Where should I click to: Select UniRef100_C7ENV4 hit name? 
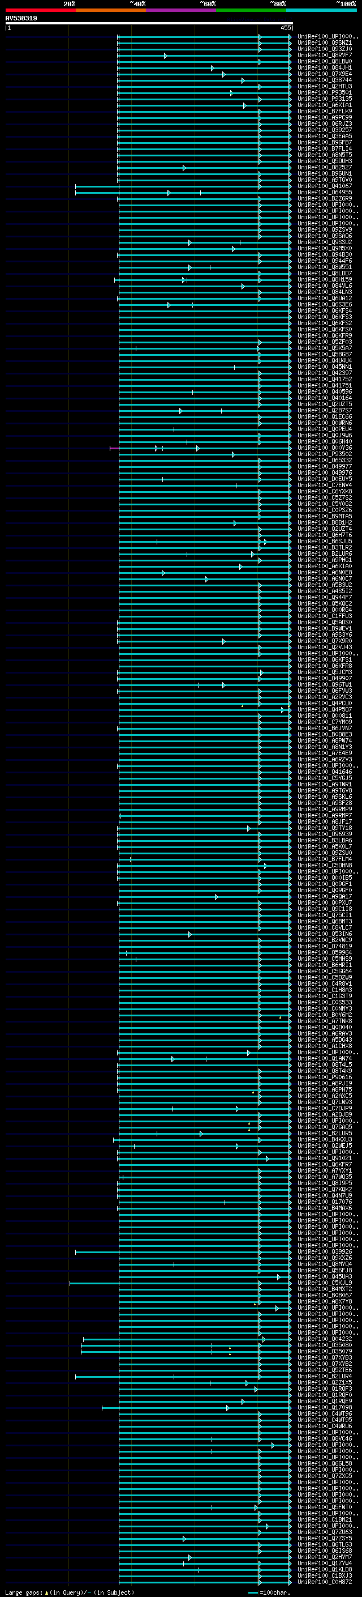click(x=324, y=486)
